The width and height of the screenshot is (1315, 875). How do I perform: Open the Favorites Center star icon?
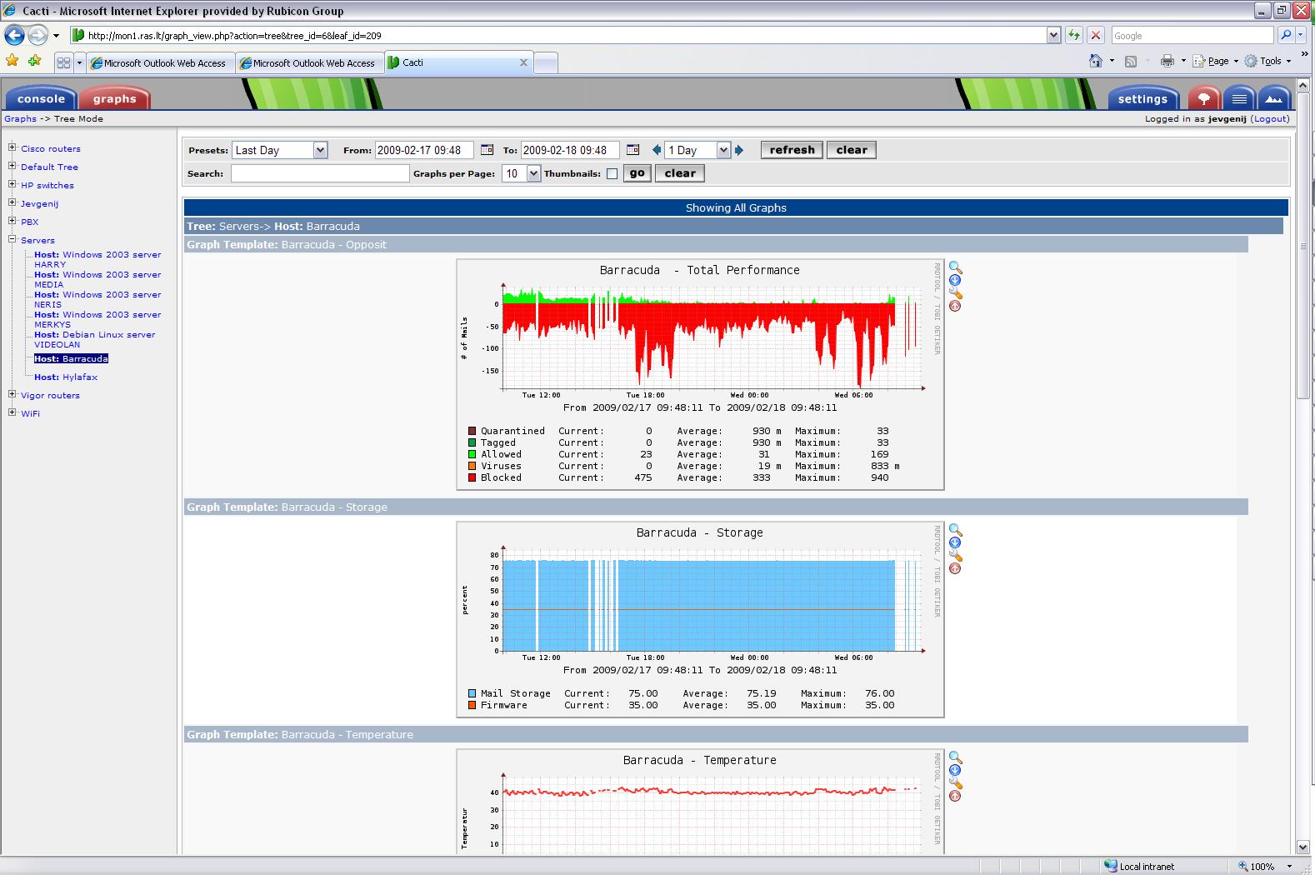click(x=12, y=61)
